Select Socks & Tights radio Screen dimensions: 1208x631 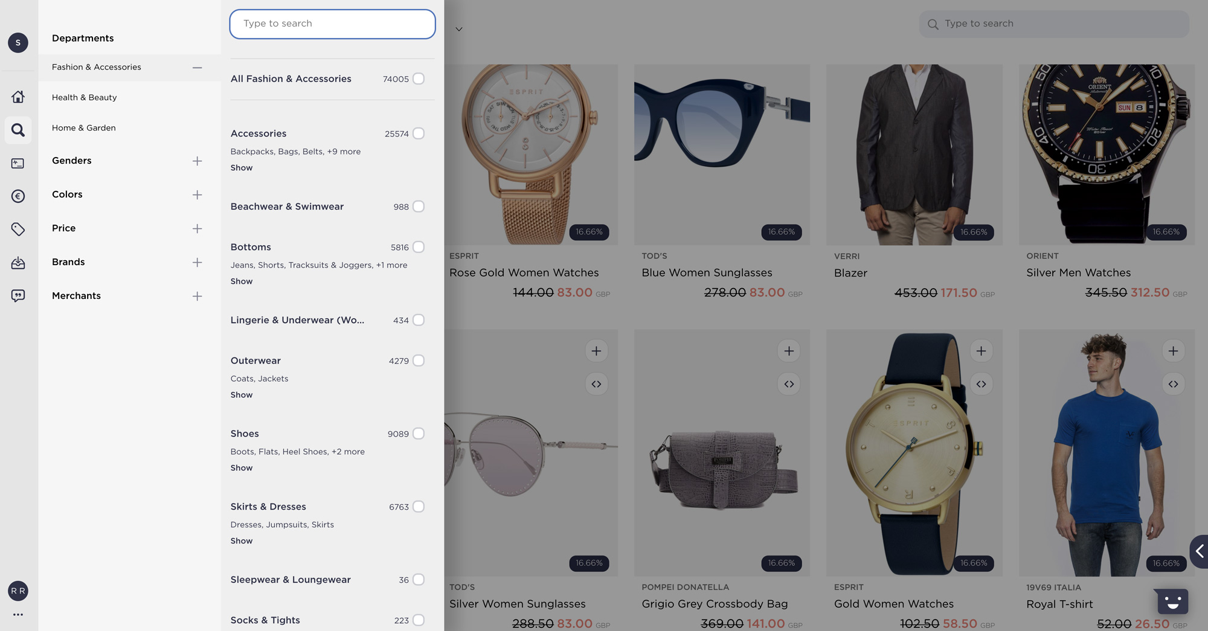(x=419, y=620)
